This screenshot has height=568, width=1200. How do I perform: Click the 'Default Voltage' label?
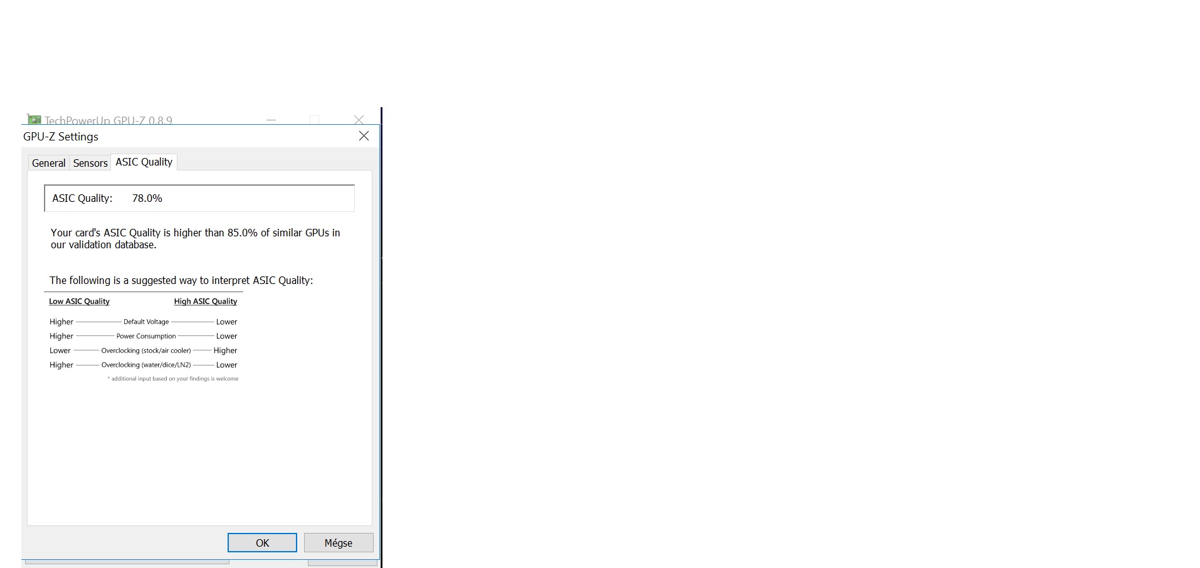pyautogui.click(x=146, y=322)
